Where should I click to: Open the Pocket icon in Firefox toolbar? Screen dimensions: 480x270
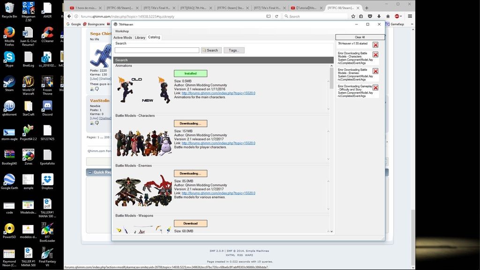point(370,16)
